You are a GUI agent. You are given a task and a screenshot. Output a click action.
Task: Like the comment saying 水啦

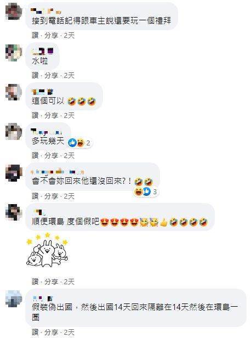(x=35, y=76)
